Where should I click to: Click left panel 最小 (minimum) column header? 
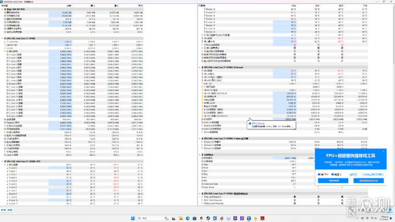point(93,5)
